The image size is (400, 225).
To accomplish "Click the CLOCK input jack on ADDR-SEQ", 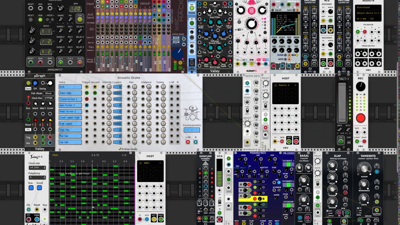I will point(247,82).
